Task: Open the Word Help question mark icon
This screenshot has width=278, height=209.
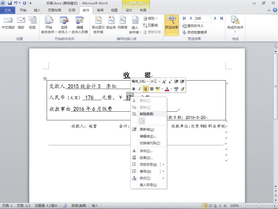Action: [275, 10]
